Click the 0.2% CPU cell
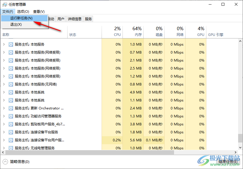Viewport: 243px width, 169px height. click(112, 140)
